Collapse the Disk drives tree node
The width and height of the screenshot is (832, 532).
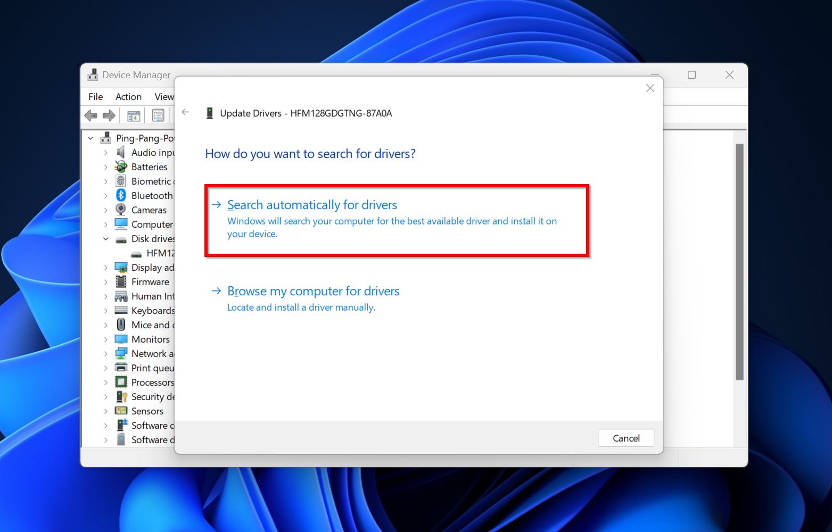coord(106,239)
